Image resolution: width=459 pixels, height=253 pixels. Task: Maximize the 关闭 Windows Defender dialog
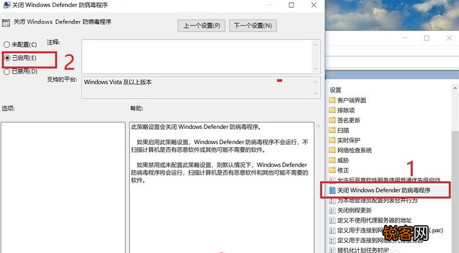point(291,5)
